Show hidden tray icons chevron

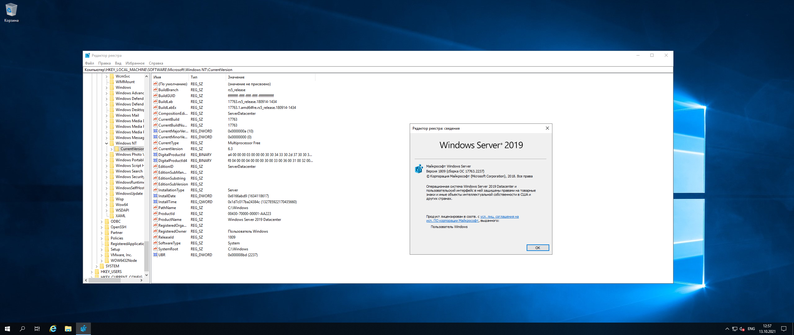[x=727, y=329]
